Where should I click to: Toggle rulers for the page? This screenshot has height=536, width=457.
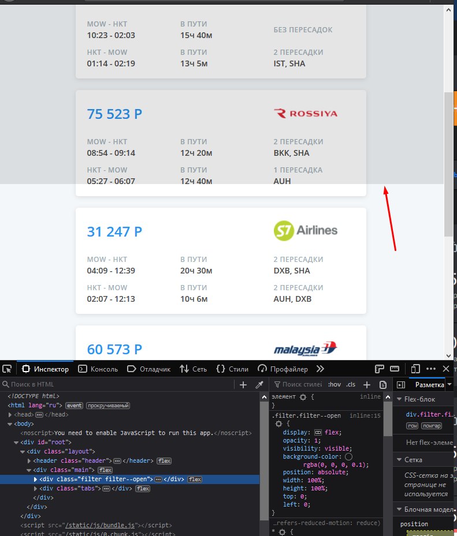(395, 369)
